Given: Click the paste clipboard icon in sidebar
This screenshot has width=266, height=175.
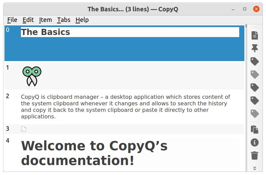Looking at the screenshot, I should tap(254, 129).
